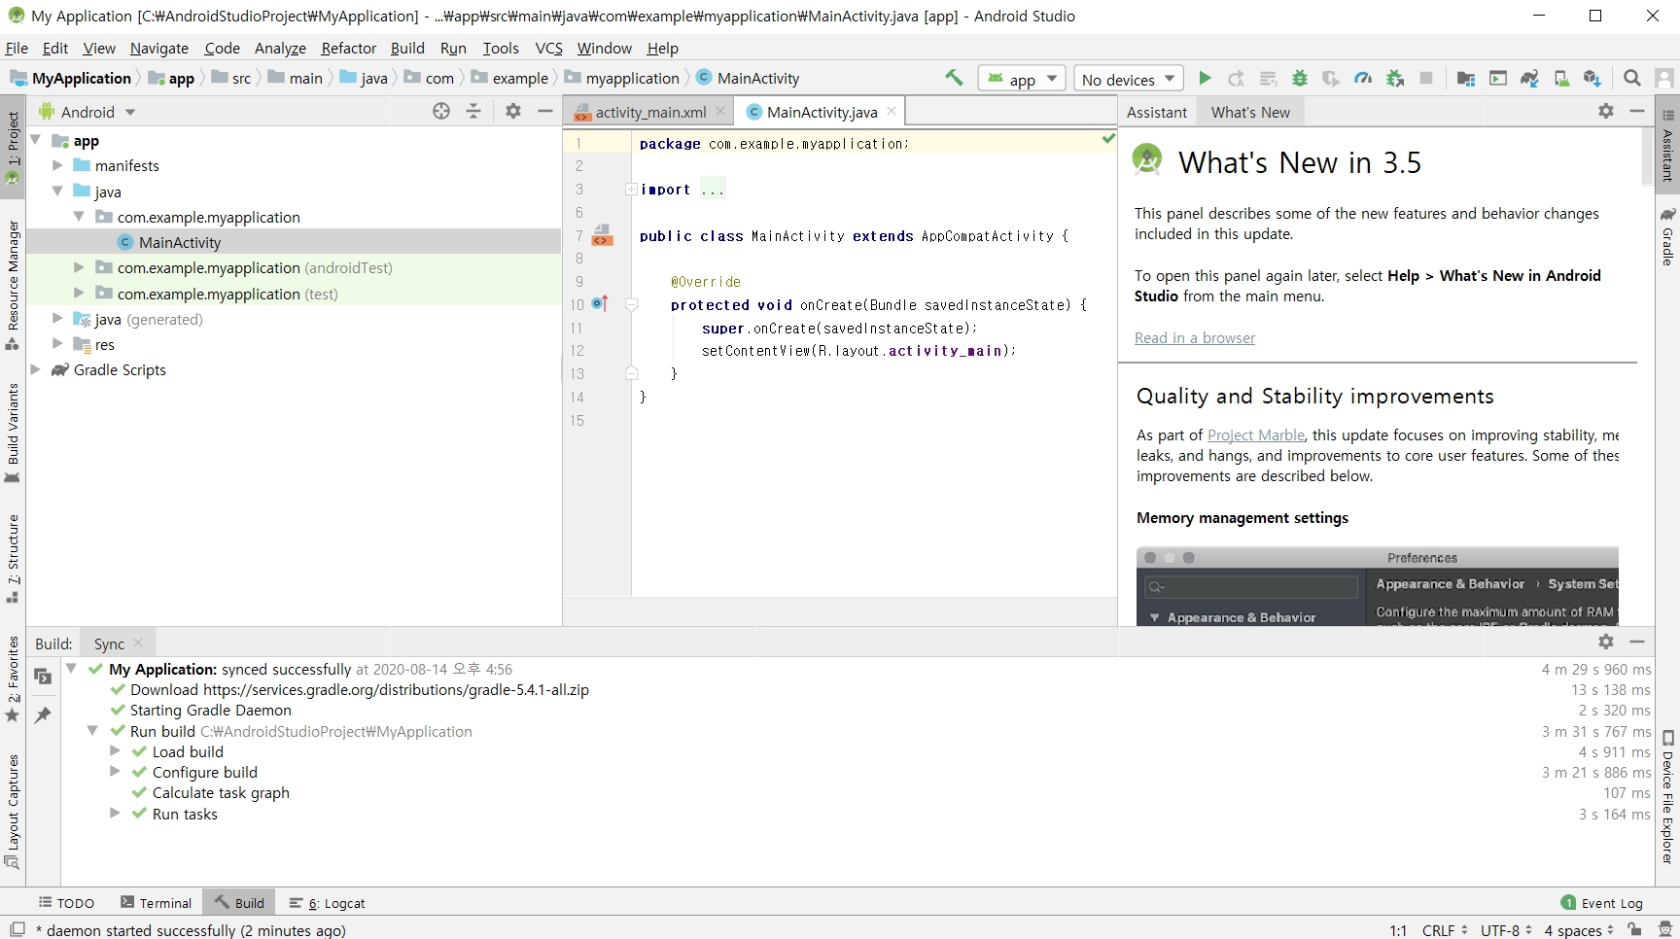Click the Search Everywhere magnifier icon
The height and width of the screenshot is (939, 1680).
pos(1632,79)
